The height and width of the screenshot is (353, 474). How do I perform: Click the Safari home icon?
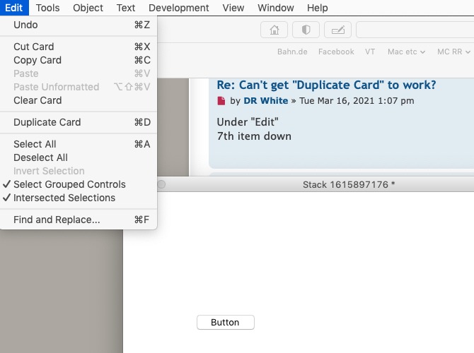tap(274, 30)
